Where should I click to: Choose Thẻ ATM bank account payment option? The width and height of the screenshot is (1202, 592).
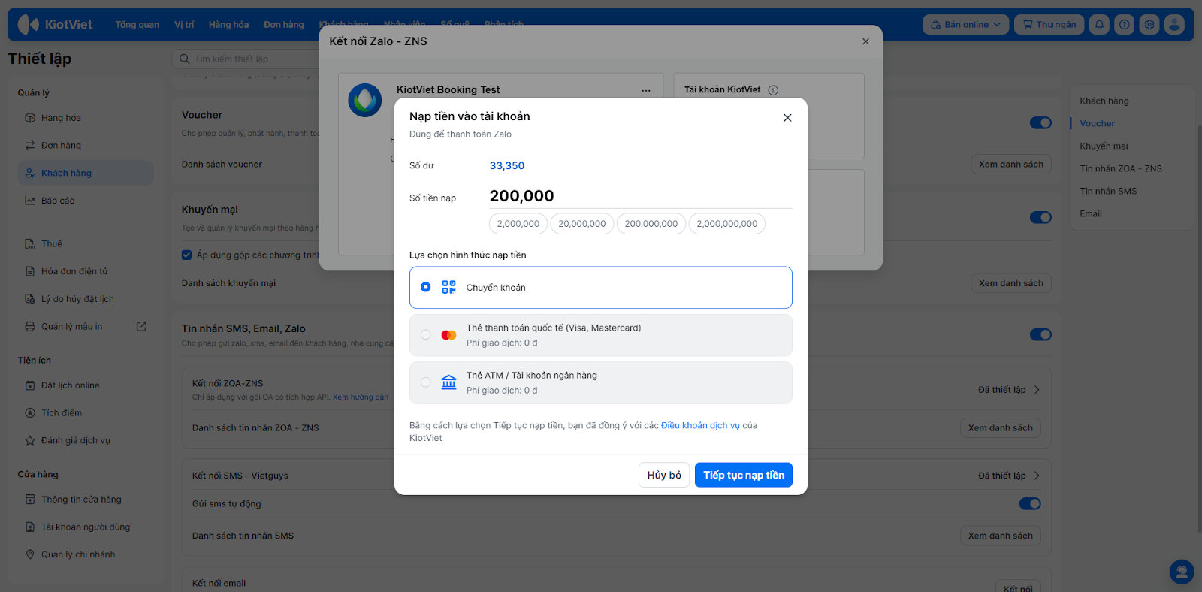tap(426, 382)
